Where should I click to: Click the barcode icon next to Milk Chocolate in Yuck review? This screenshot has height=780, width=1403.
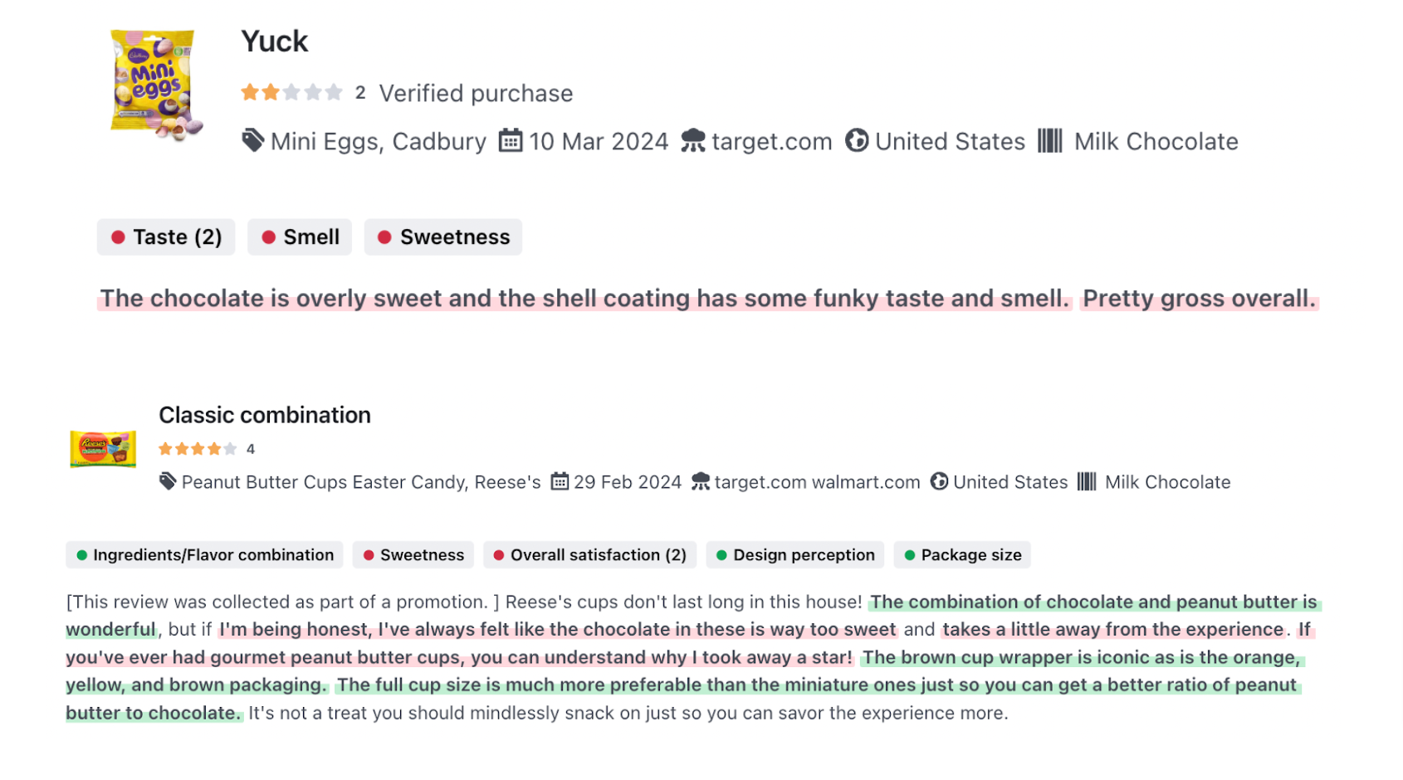(1049, 141)
